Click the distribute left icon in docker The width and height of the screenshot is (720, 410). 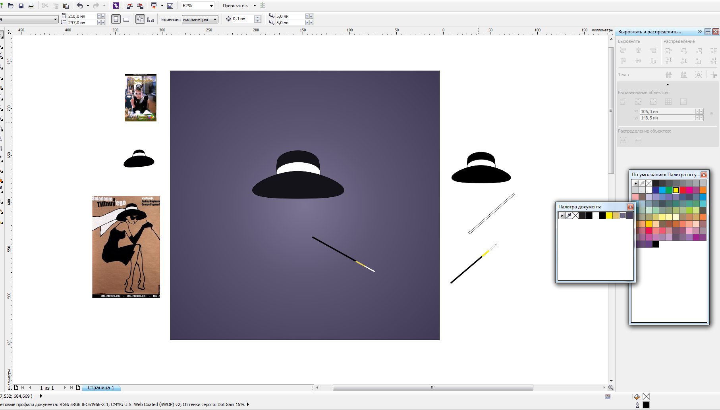(x=668, y=50)
